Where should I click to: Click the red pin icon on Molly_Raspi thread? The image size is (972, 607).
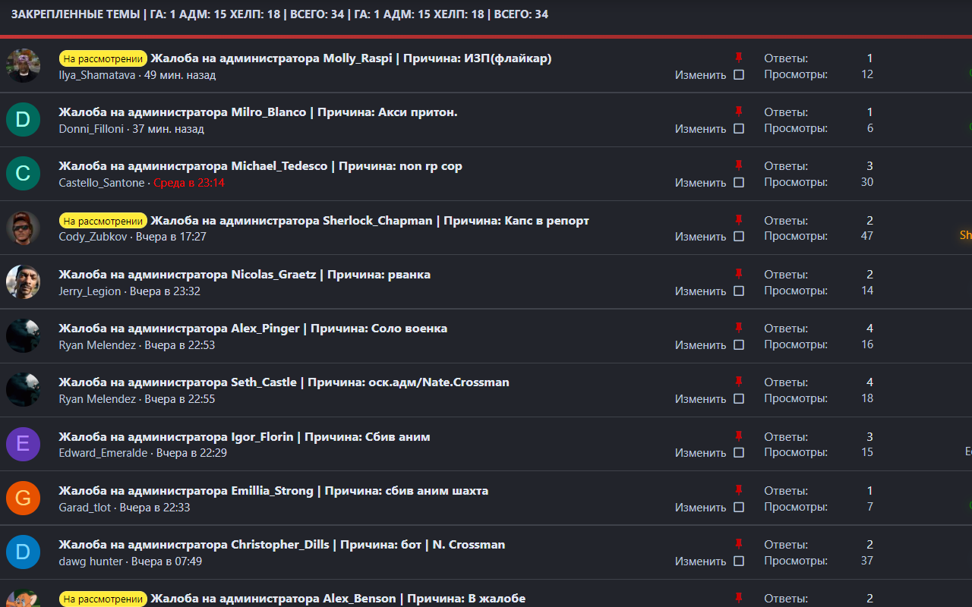click(x=740, y=58)
